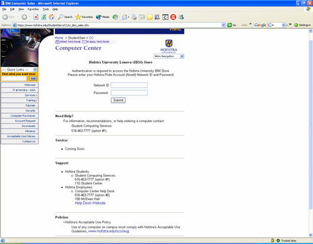Click the Print This Page link

(x=68, y=42)
